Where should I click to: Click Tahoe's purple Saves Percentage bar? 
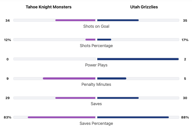62,117
